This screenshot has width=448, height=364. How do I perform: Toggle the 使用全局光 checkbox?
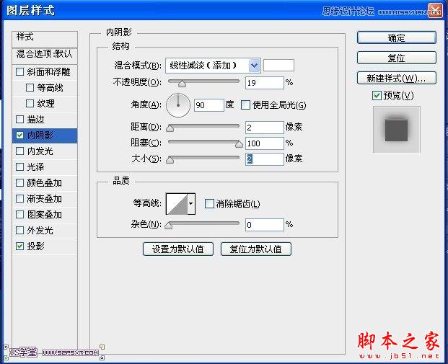[245, 105]
